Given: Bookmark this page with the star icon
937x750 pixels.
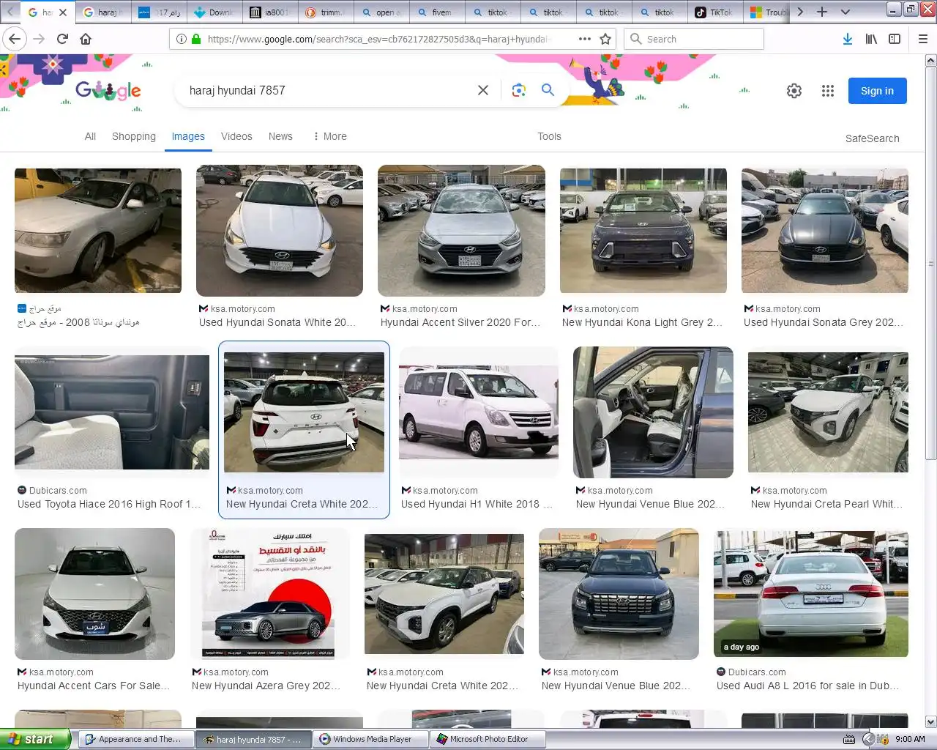Looking at the screenshot, I should tap(605, 39).
